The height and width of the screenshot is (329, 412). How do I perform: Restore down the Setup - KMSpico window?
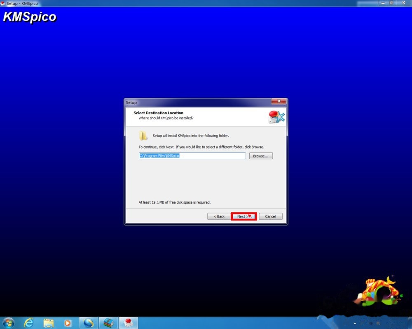pos(391,3)
